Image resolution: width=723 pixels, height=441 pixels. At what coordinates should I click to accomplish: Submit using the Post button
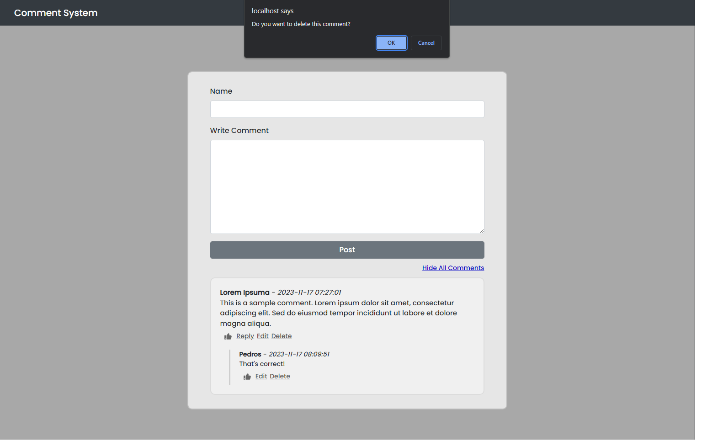coord(347,250)
